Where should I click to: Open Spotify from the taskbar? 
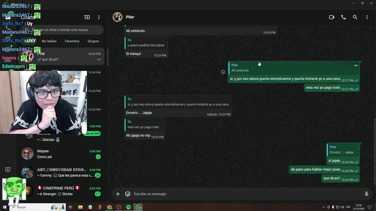tap(128, 207)
